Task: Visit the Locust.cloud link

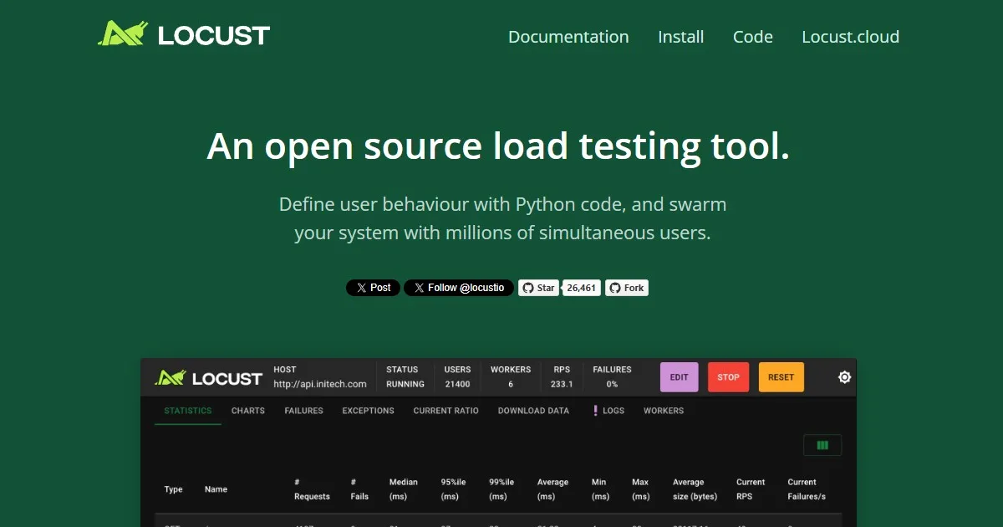Action: click(851, 37)
